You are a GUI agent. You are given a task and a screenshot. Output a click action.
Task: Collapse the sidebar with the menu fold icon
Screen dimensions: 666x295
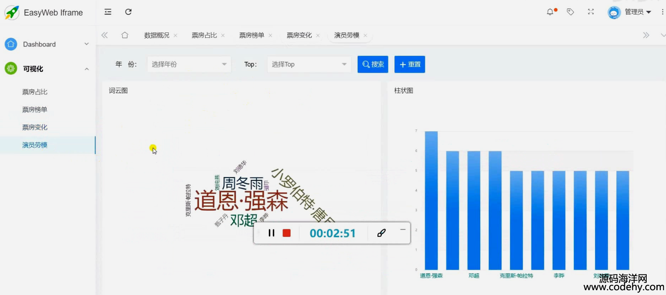[108, 12]
